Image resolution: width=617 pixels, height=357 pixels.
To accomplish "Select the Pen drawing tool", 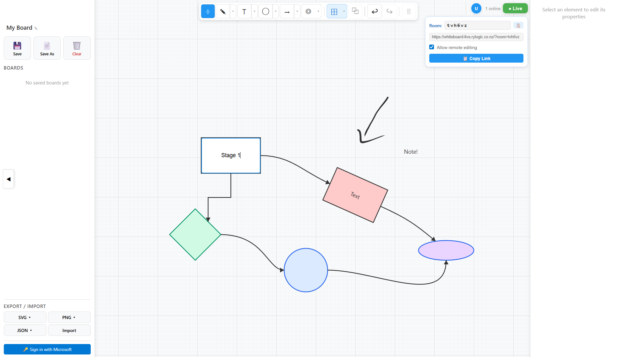I will [223, 11].
